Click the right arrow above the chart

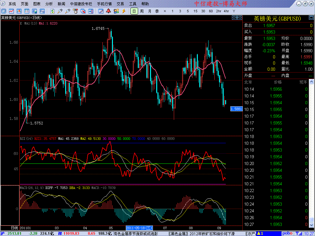coord(239,18)
